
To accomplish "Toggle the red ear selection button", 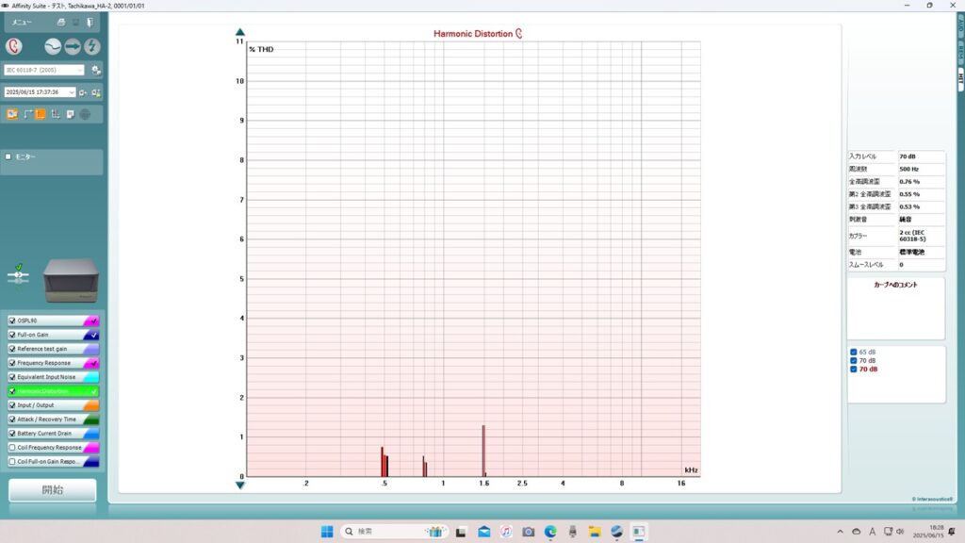I will point(13,46).
